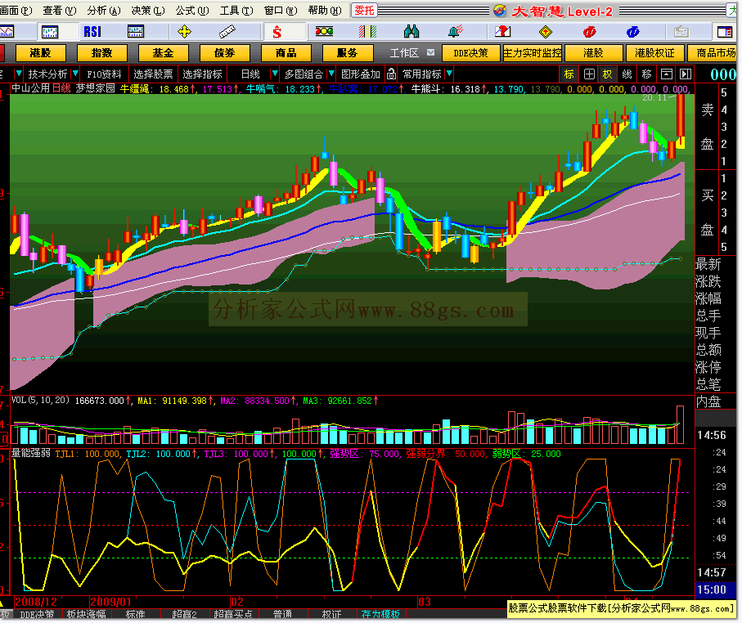Viewport: 742px width, 623px height.
Task: Click the move crosshair arrows icon
Action: [184, 32]
